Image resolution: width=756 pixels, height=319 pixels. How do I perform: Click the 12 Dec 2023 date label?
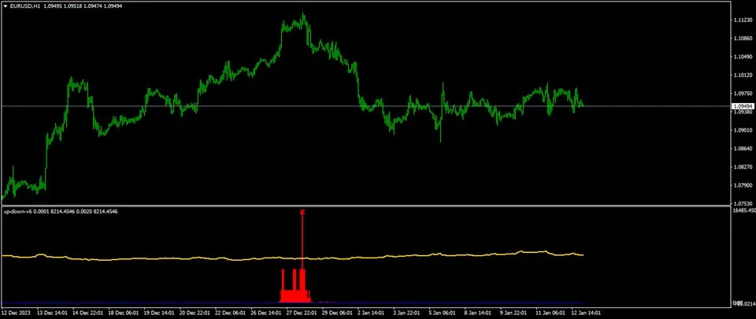coord(15,313)
